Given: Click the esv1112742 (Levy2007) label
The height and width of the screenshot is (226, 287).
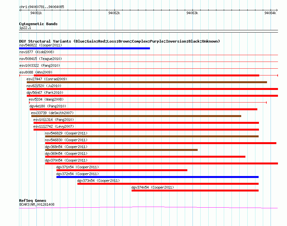Looking at the screenshot, I should click(x=54, y=126).
